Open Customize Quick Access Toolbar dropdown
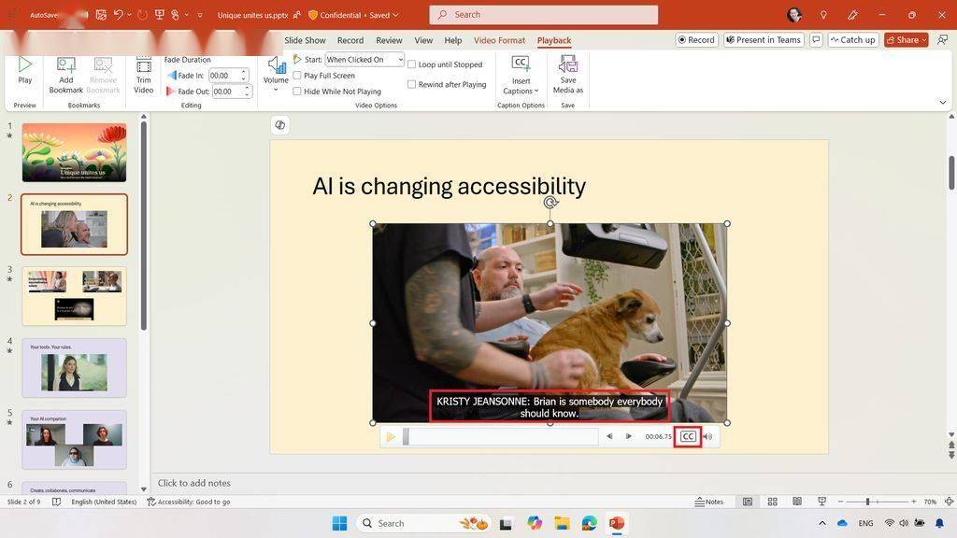This screenshot has width=957, height=538. pos(200,15)
